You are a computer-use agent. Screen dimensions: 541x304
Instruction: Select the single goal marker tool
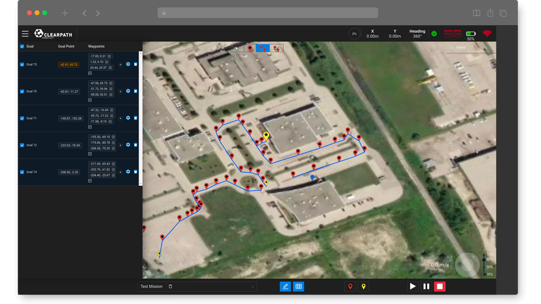[250, 48]
